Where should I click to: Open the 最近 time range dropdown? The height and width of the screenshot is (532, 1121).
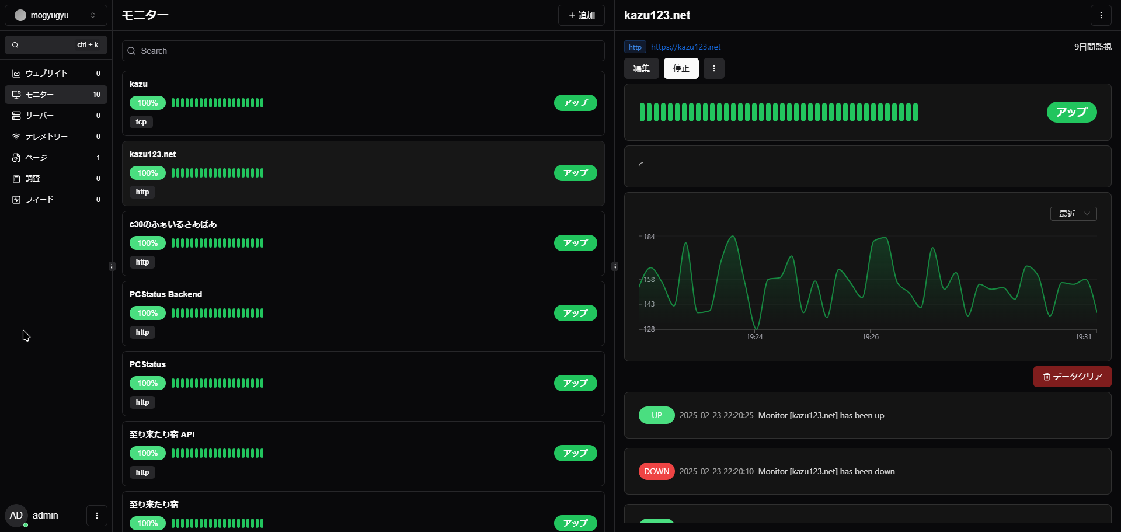click(x=1073, y=214)
